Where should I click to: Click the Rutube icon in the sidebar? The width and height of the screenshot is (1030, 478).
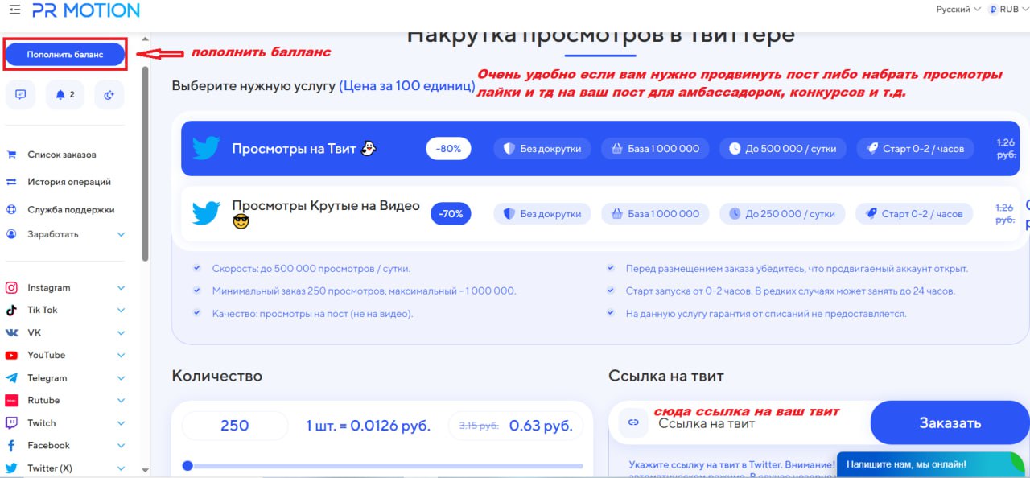click(x=12, y=400)
